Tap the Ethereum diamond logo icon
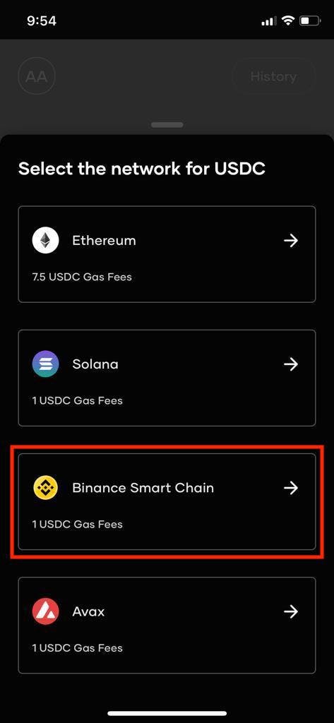 (x=45, y=241)
